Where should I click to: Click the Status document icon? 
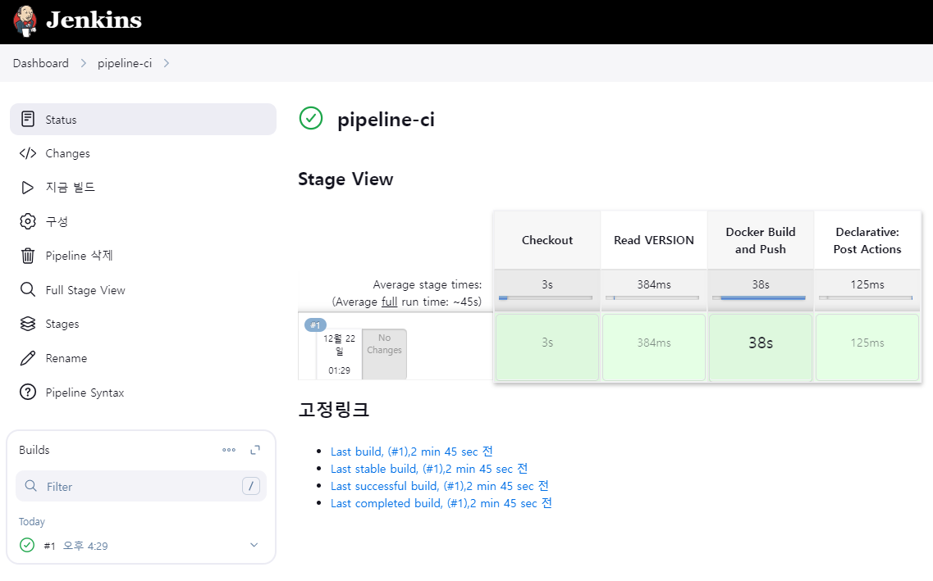(27, 119)
